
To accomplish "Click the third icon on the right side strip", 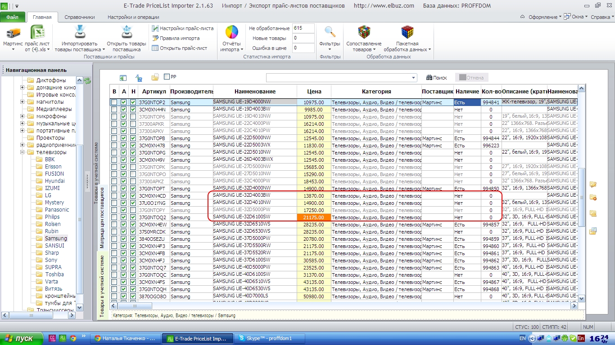I will (593, 213).
